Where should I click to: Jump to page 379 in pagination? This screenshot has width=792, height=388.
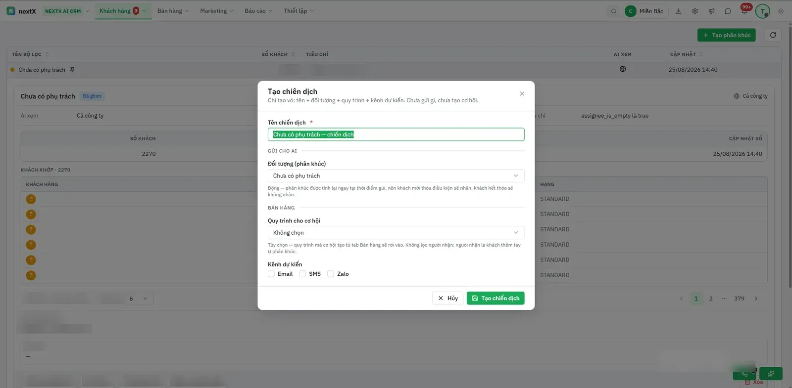point(739,299)
